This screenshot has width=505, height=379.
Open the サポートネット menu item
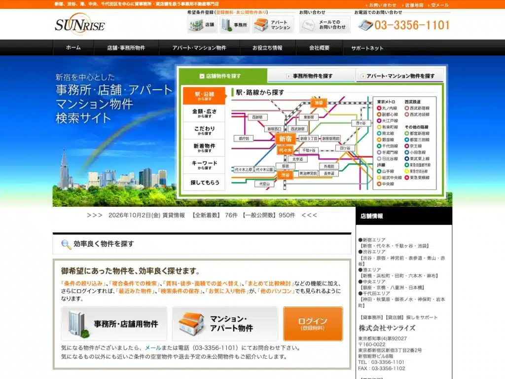click(x=367, y=48)
